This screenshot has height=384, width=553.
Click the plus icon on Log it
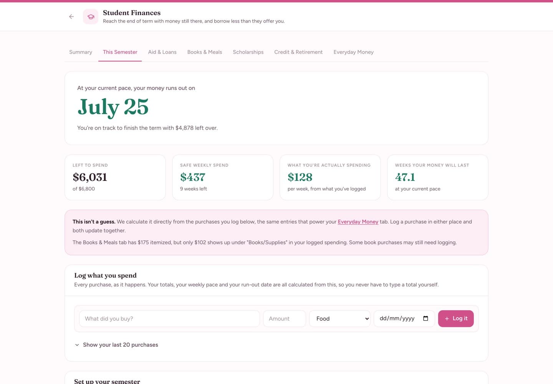tap(447, 319)
